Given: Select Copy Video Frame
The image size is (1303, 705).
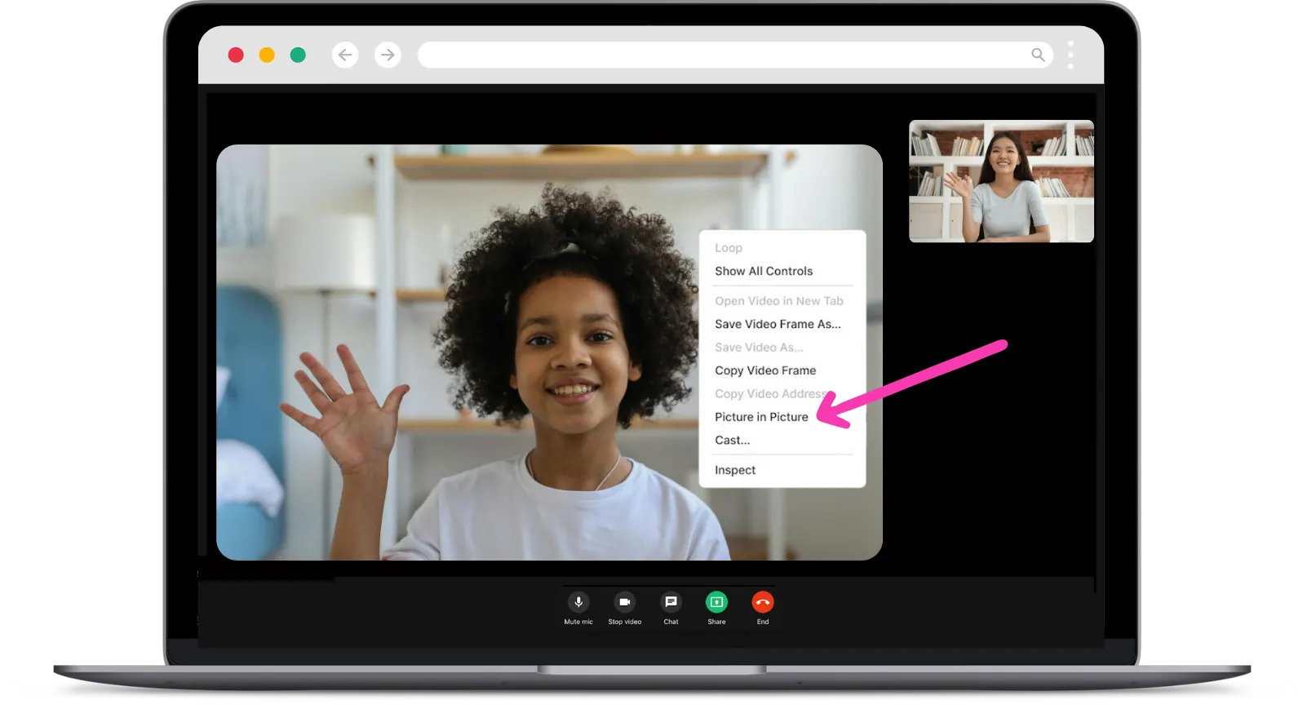Looking at the screenshot, I should coord(765,370).
